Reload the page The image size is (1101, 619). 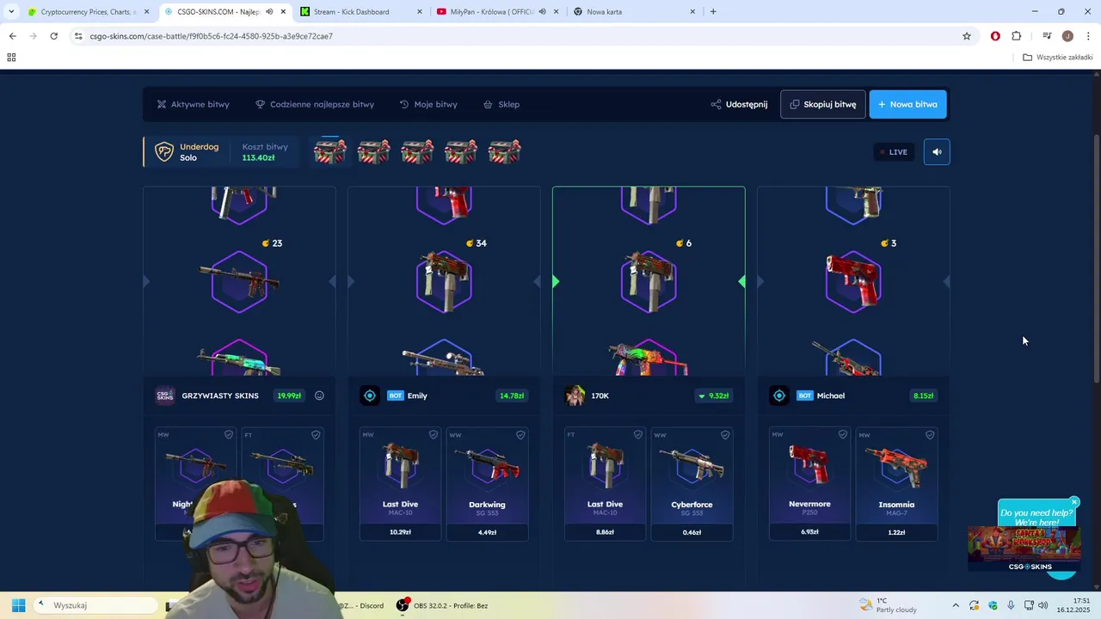tap(53, 36)
